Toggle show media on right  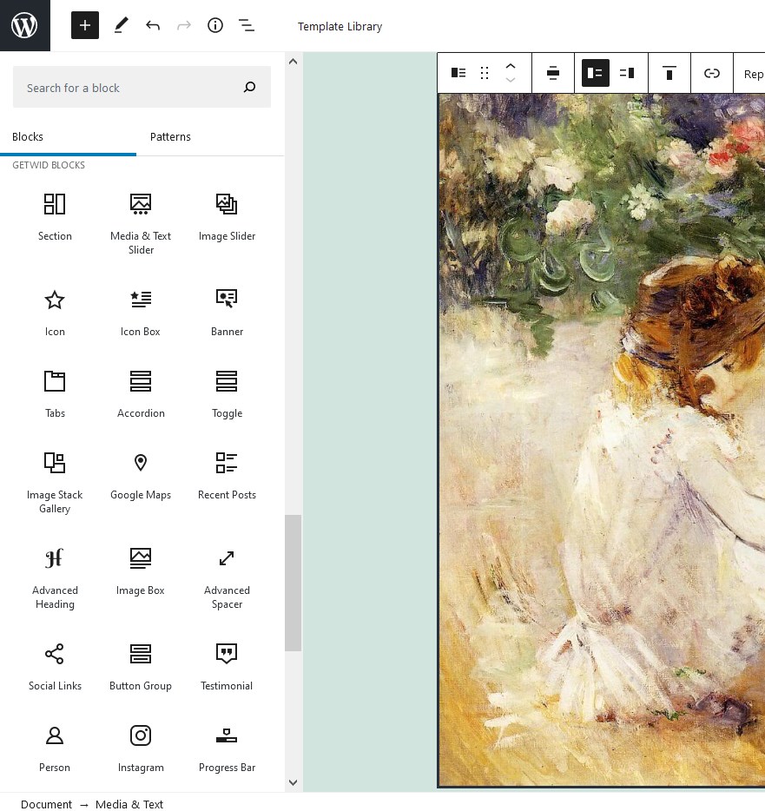(x=627, y=73)
